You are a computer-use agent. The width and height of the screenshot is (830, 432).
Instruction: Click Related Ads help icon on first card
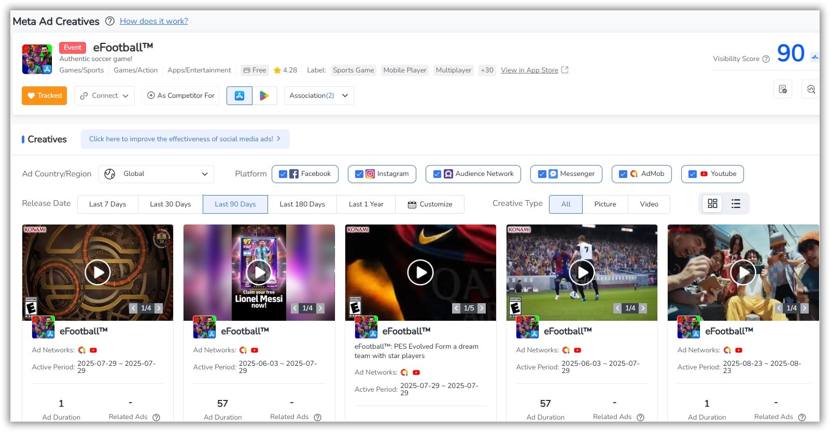[156, 418]
